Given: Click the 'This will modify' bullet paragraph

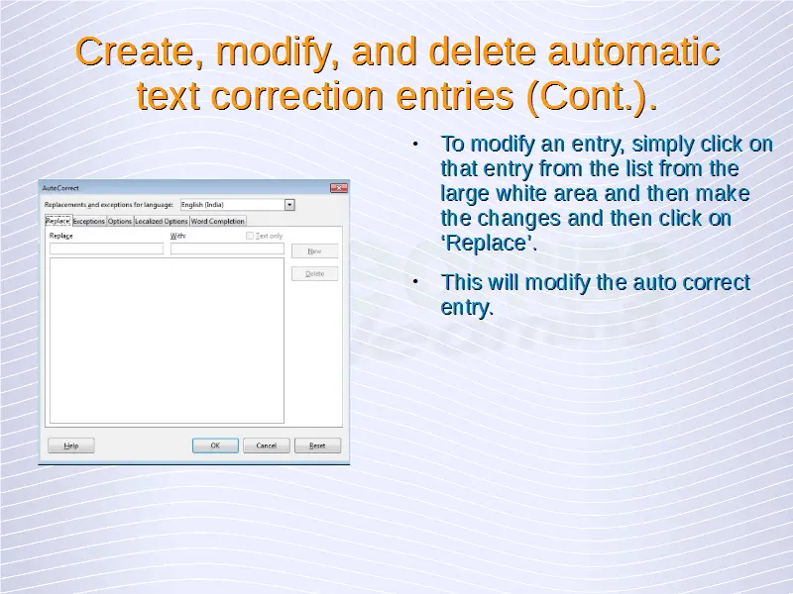Looking at the screenshot, I should pos(595,295).
